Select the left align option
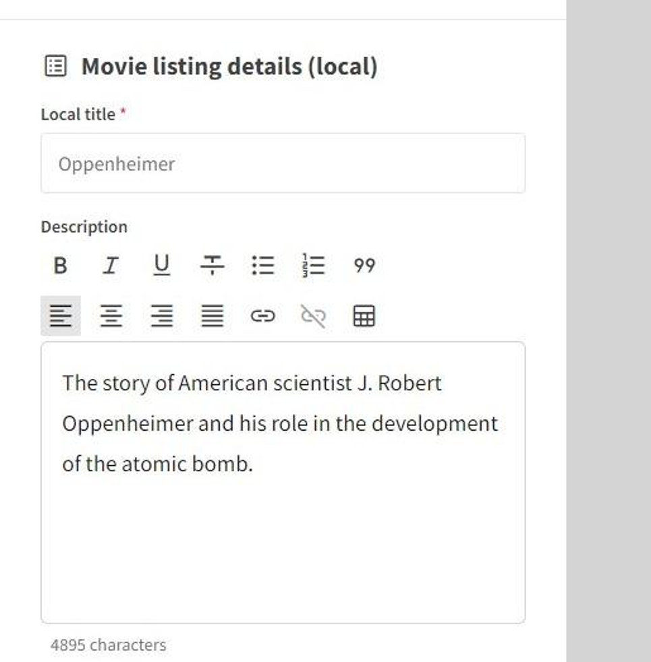Screen dimensions: 651x662 [x=61, y=315]
